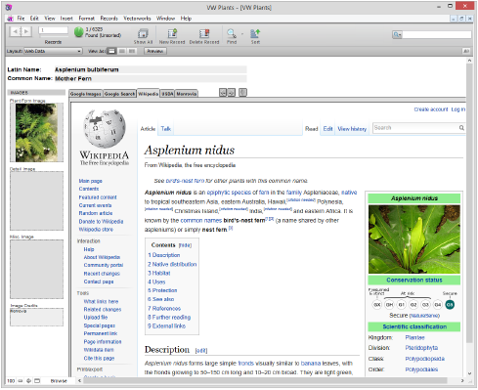Open Find mode with magnifier icon
The image size is (478, 390).
231,33
